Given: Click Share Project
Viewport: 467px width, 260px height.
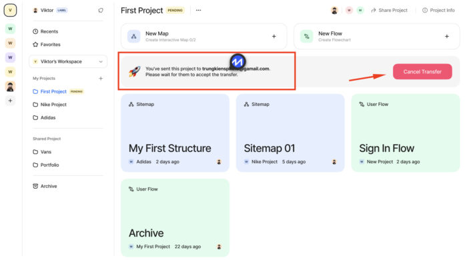Looking at the screenshot, I should point(389,11).
